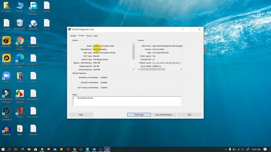This screenshot has width=271, height=152.
Task: Open Sticky Notes from the taskbar
Action: [x=61, y=149]
